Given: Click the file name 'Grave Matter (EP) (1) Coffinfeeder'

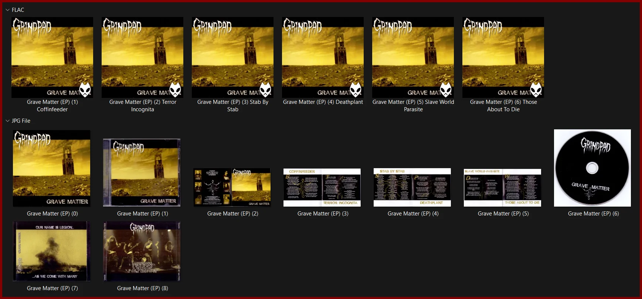Looking at the screenshot, I should [x=52, y=106].
